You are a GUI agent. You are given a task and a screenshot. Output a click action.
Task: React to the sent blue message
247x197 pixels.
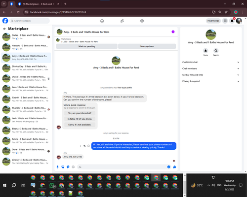[88, 146]
